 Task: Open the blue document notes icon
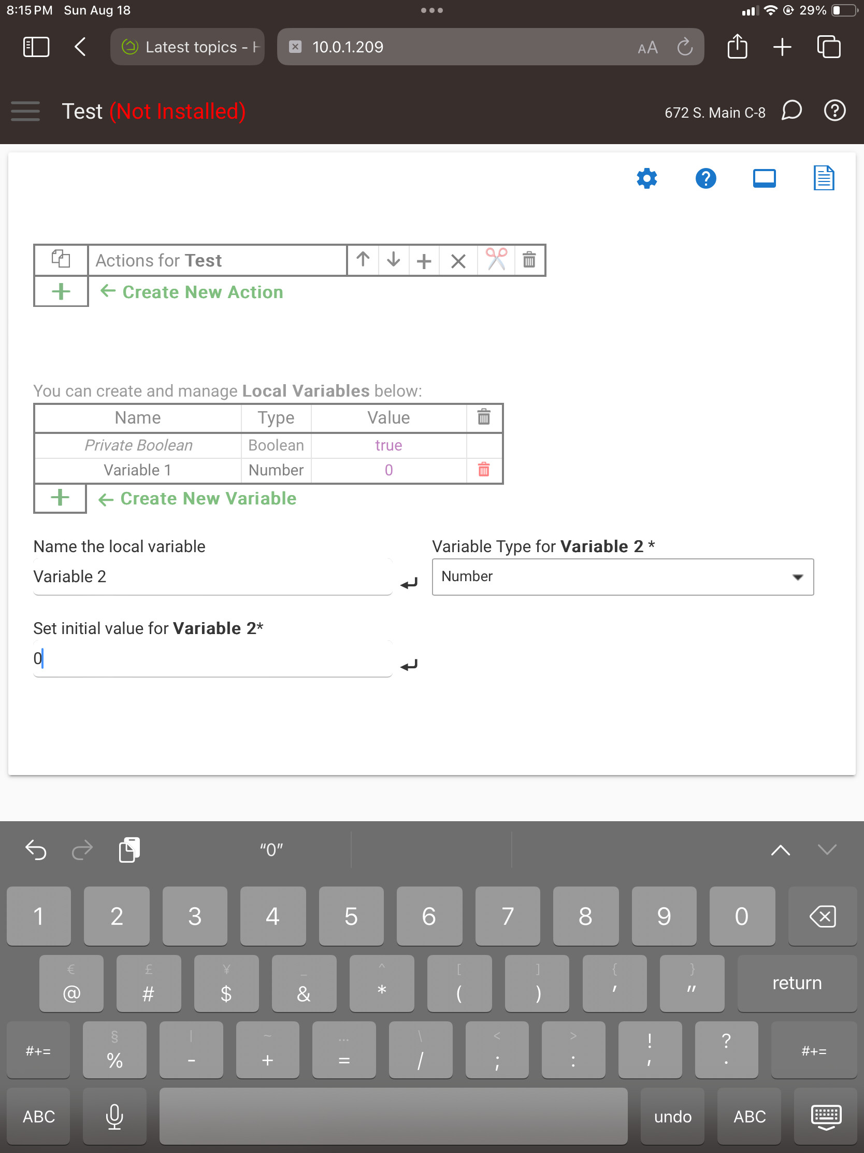[824, 178]
